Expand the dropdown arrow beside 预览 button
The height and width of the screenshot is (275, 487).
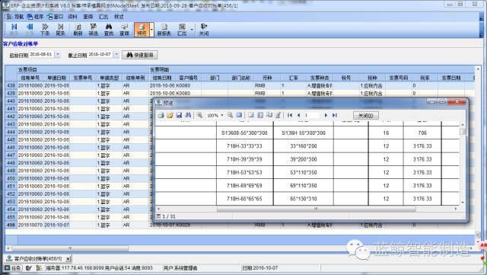151,30
